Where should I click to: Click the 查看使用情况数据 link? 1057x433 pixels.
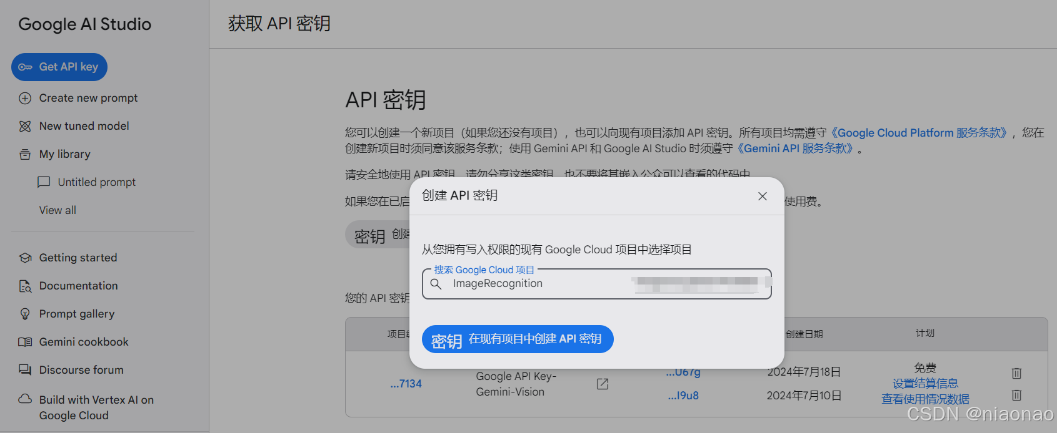tap(925, 399)
